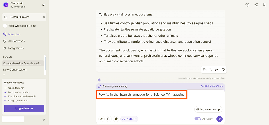Regenerate the response with the refresh icon
The image size is (269, 125).
point(211,70)
